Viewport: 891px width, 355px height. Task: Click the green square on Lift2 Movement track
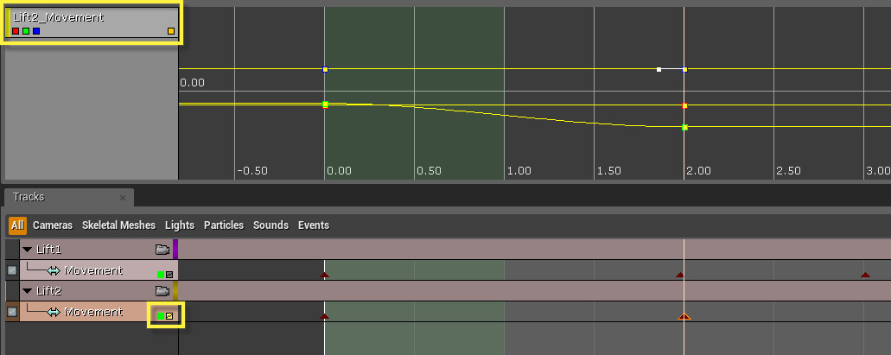161,316
